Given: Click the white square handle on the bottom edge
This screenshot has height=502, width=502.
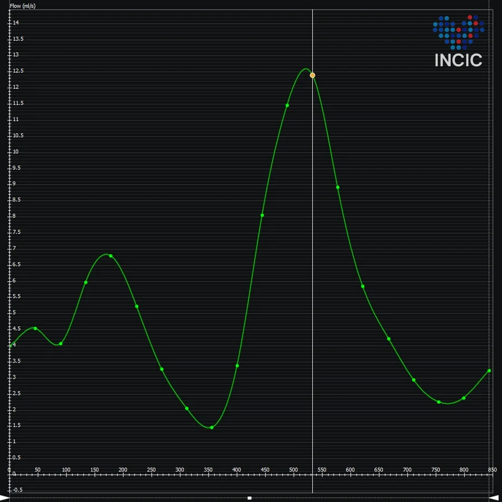Looking at the screenshot, I should (249, 498).
